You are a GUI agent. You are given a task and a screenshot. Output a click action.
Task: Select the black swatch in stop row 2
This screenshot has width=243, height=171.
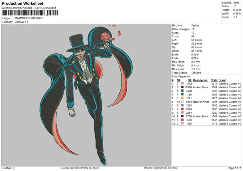tap(182, 87)
